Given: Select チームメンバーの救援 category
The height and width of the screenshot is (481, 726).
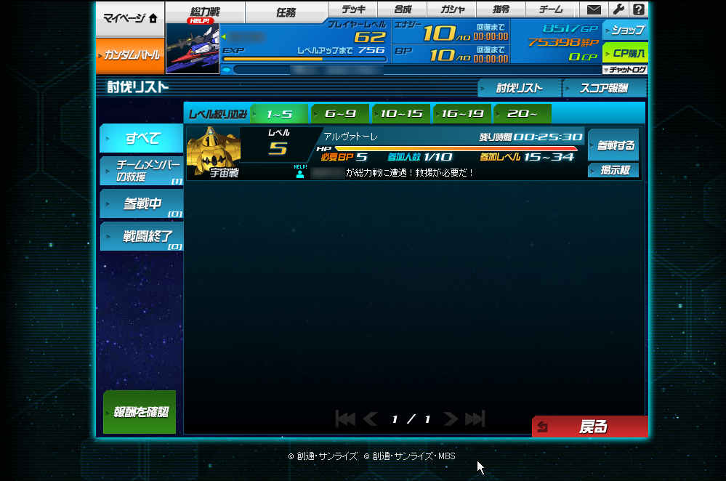Looking at the screenshot, I should tap(142, 171).
